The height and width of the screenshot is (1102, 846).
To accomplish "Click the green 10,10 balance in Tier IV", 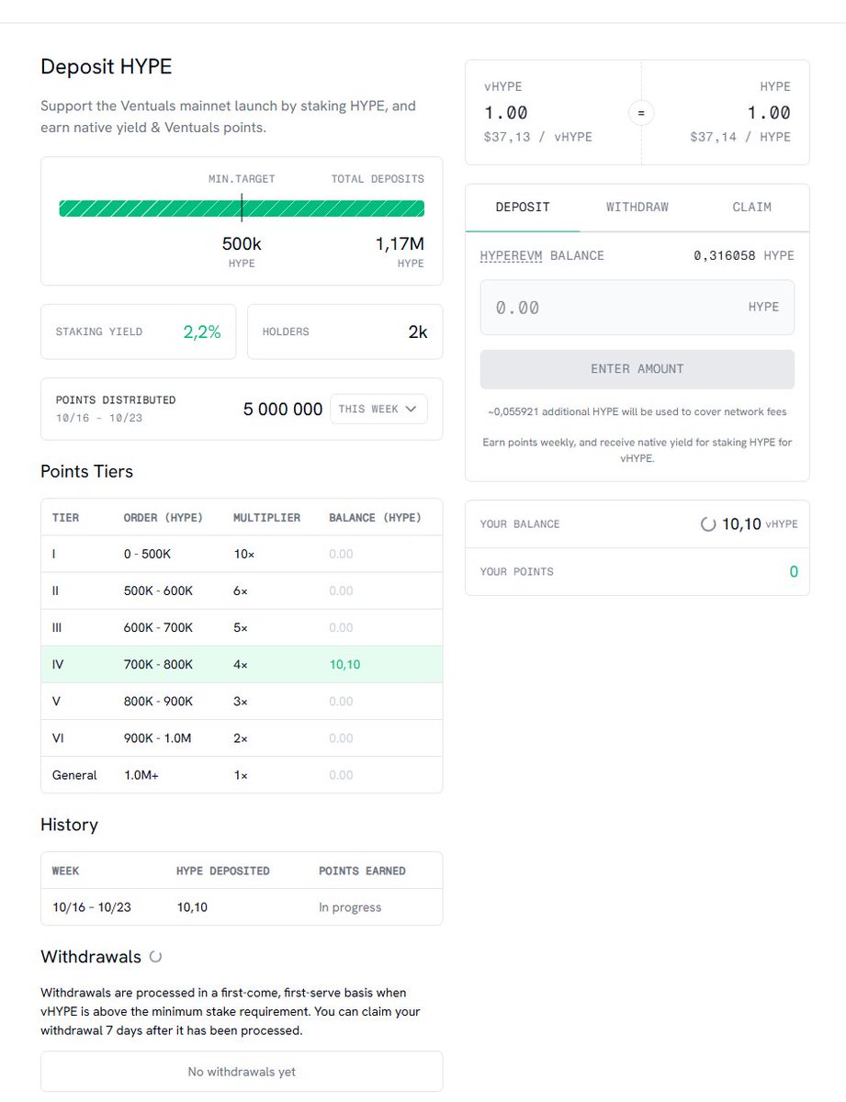I will click(344, 665).
